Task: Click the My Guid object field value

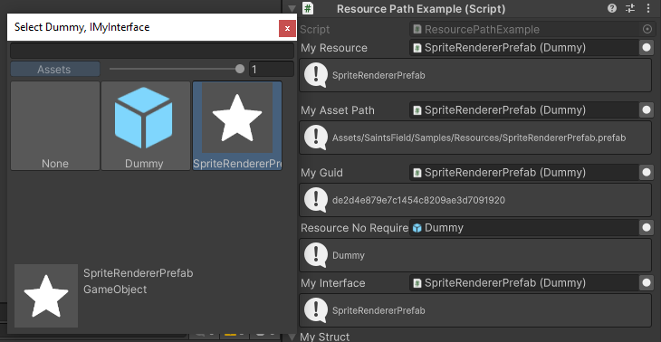Action: 524,172
